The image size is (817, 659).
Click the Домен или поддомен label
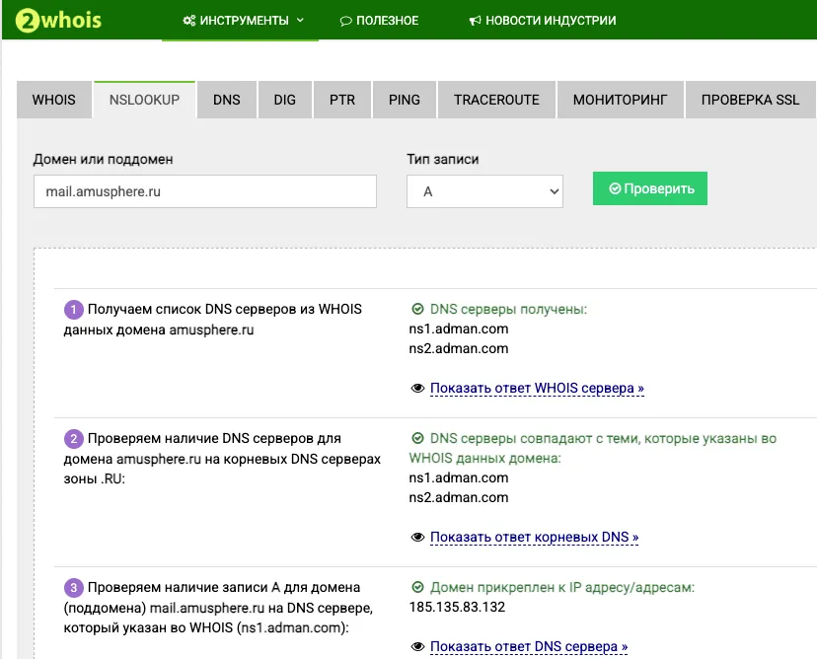coord(103,160)
